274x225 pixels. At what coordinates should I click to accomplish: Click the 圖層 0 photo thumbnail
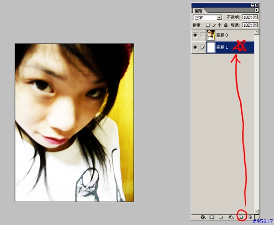211,35
